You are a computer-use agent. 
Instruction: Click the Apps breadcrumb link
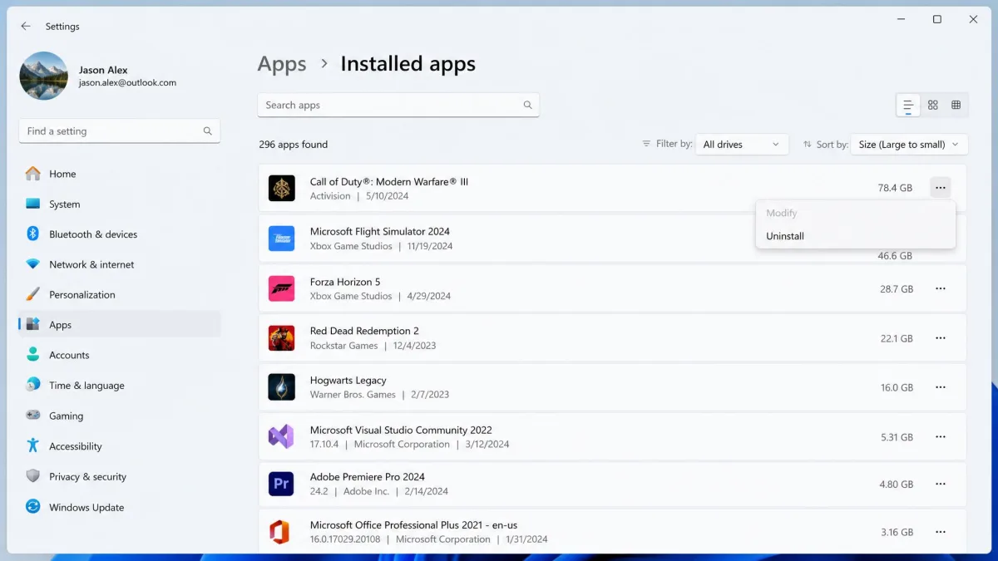(x=282, y=64)
